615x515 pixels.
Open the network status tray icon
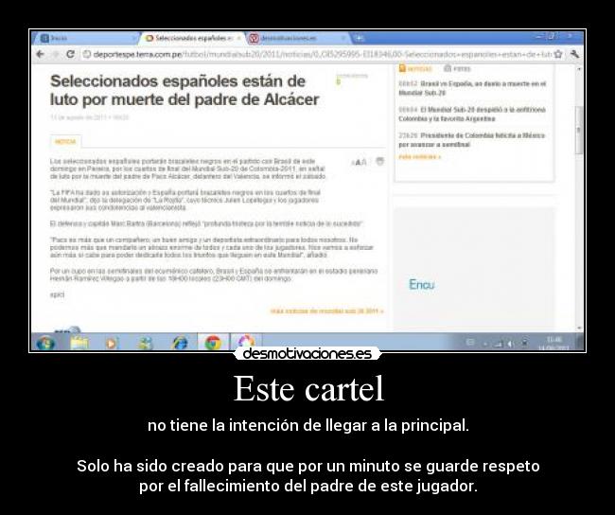coord(498,344)
